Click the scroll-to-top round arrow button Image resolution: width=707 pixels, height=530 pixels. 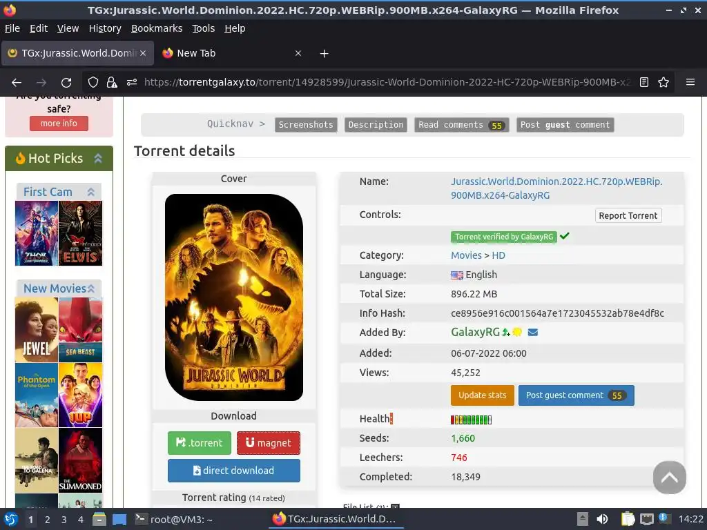(670, 478)
